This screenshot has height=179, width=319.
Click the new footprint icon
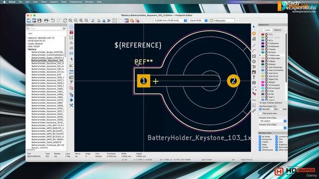[29, 20]
